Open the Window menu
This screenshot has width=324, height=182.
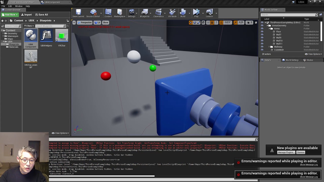(x=19, y=6)
